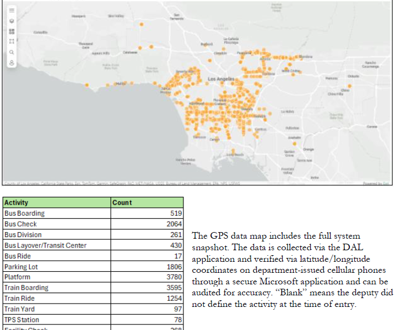Open the map hamburger menu
The width and height of the screenshot is (395, 330).
(x=12, y=10)
